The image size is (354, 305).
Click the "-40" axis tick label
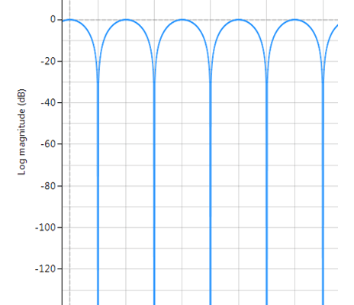[48, 103]
